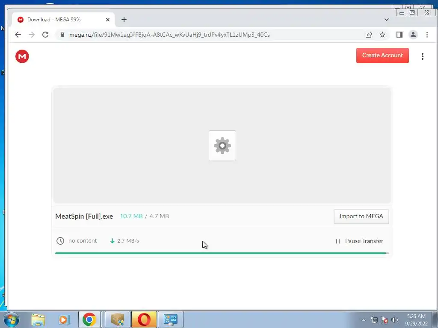Image resolution: width=438 pixels, height=328 pixels.
Task: Reload the MEGA download page
Action: [x=45, y=35]
